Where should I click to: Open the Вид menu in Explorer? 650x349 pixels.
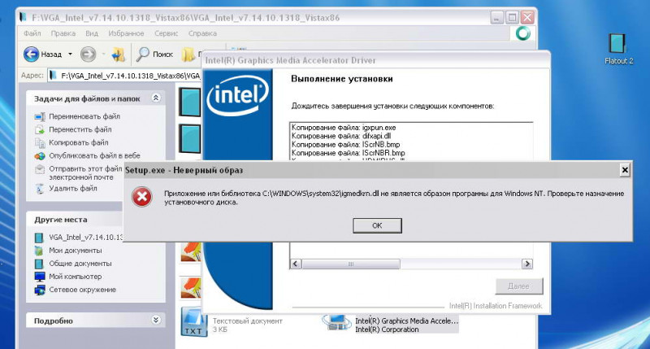click(x=92, y=33)
